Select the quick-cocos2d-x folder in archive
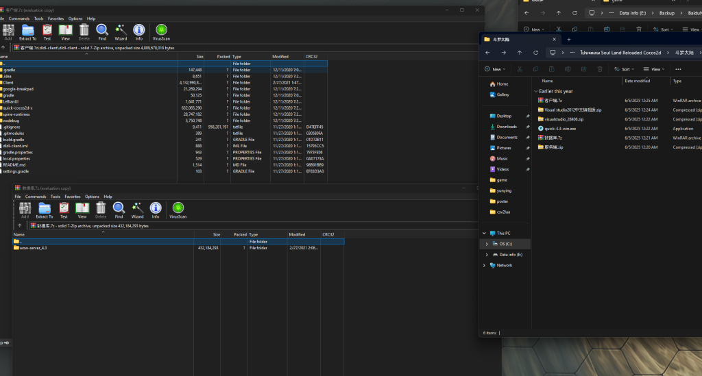 (x=18, y=108)
